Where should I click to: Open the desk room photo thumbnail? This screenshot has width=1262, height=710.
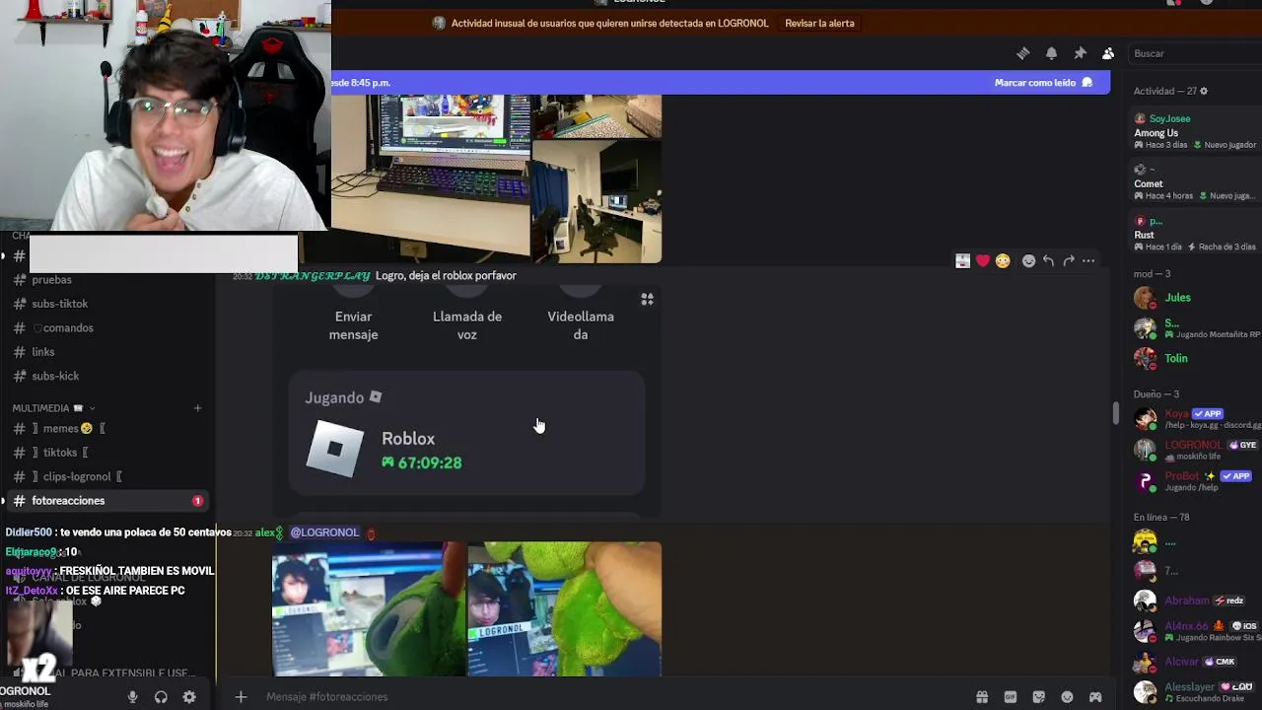pyautogui.click(x=596, y=201)
